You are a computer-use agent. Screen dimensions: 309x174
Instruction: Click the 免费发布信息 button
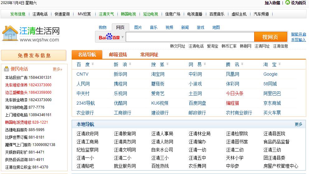[x=34, y=55]
